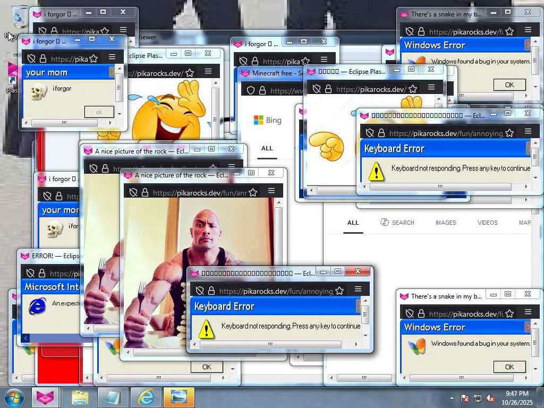This screenshot has height=408, width=544.
Task: Open hamburger menu in lower snake window
Action: point(528,311)
